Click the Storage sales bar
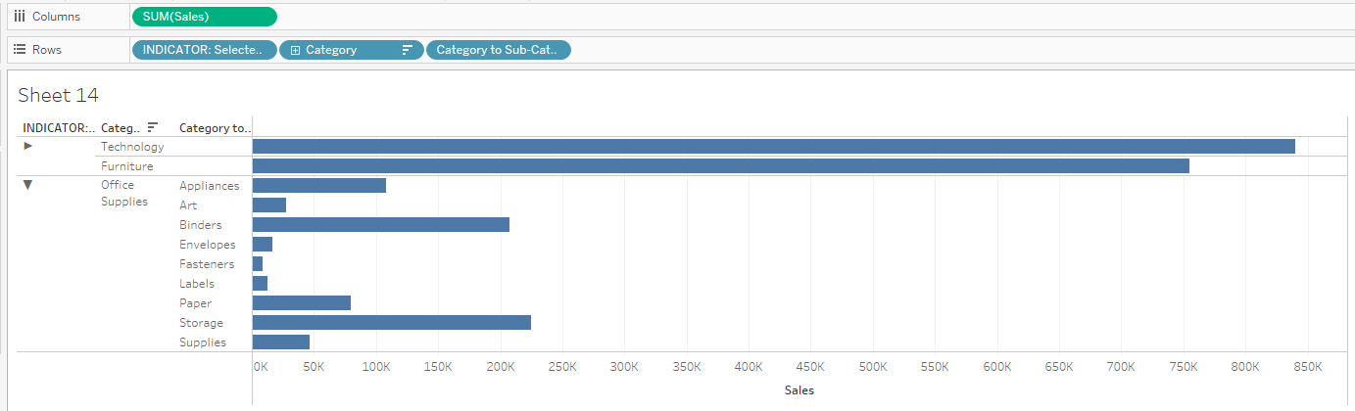The width and height of the screenshot is (1355, 411). pos(391,323)
